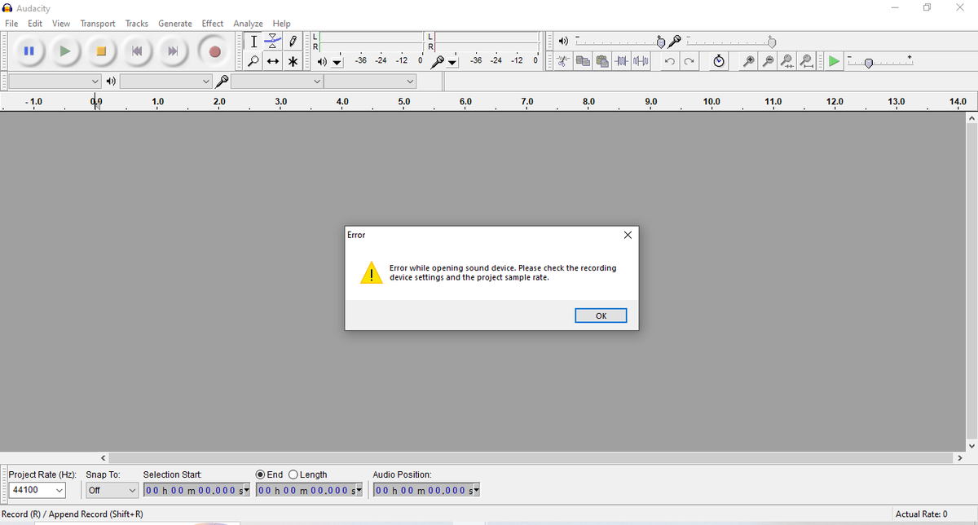
Task: Open Audio Position time format arrow
Action: click(x=476, y=490)
